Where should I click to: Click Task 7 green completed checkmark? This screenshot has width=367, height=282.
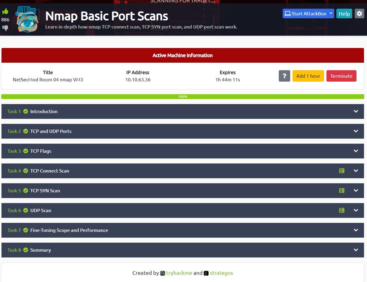click(x=26, y=230)
